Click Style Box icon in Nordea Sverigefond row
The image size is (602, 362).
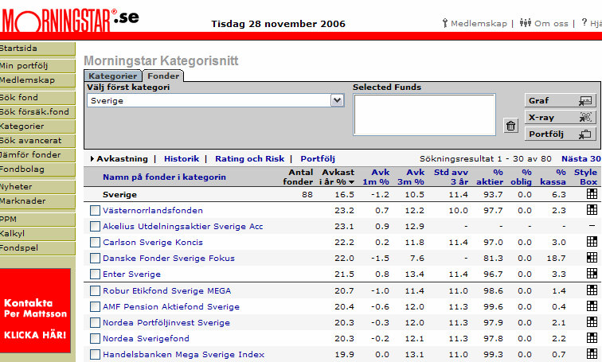pos(592,338)
